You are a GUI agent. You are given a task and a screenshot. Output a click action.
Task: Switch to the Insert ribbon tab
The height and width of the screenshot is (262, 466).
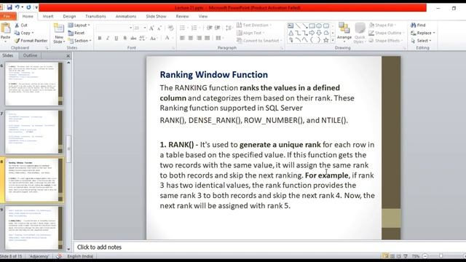coord(48,16)
